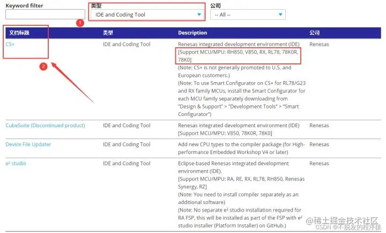Click the Description column header
The image size is (386, 233).
pyautogui.click(x=192, y=33)
